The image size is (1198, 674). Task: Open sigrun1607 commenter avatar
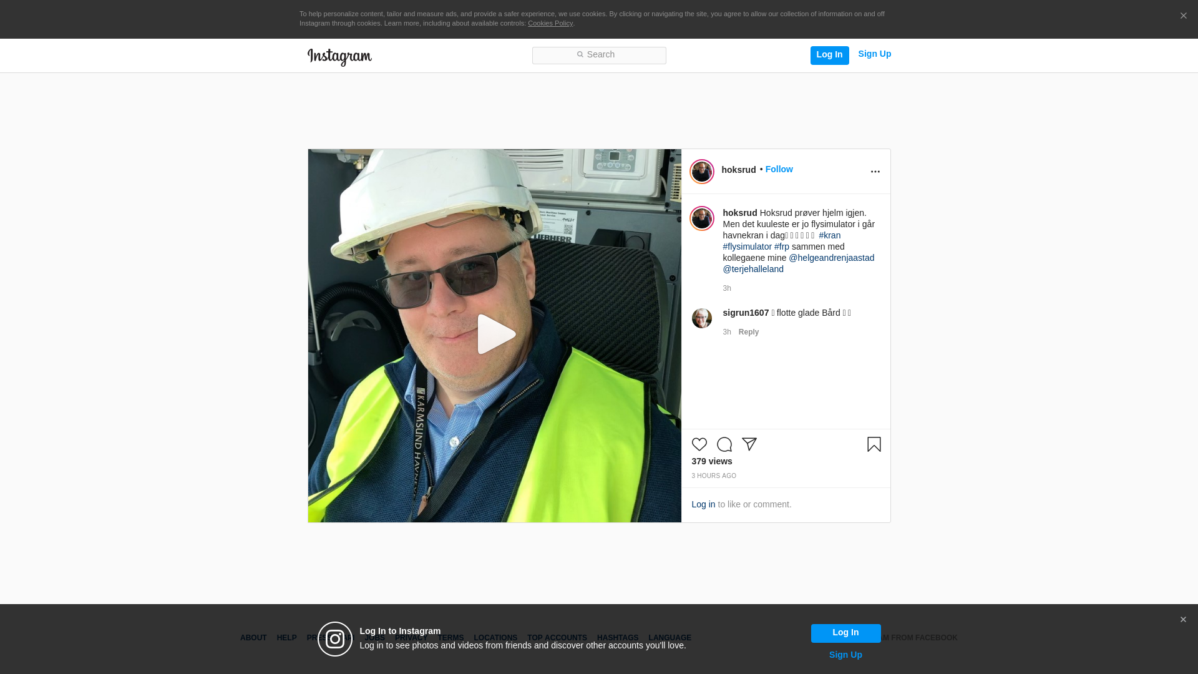pyautogui.click(x=701, y=318)
